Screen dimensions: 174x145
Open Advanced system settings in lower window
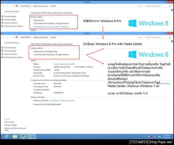click(14, 57)
